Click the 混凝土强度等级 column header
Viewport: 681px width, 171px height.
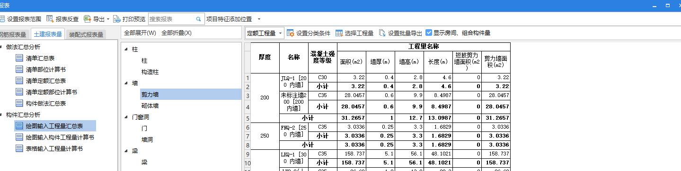(322, 57)
